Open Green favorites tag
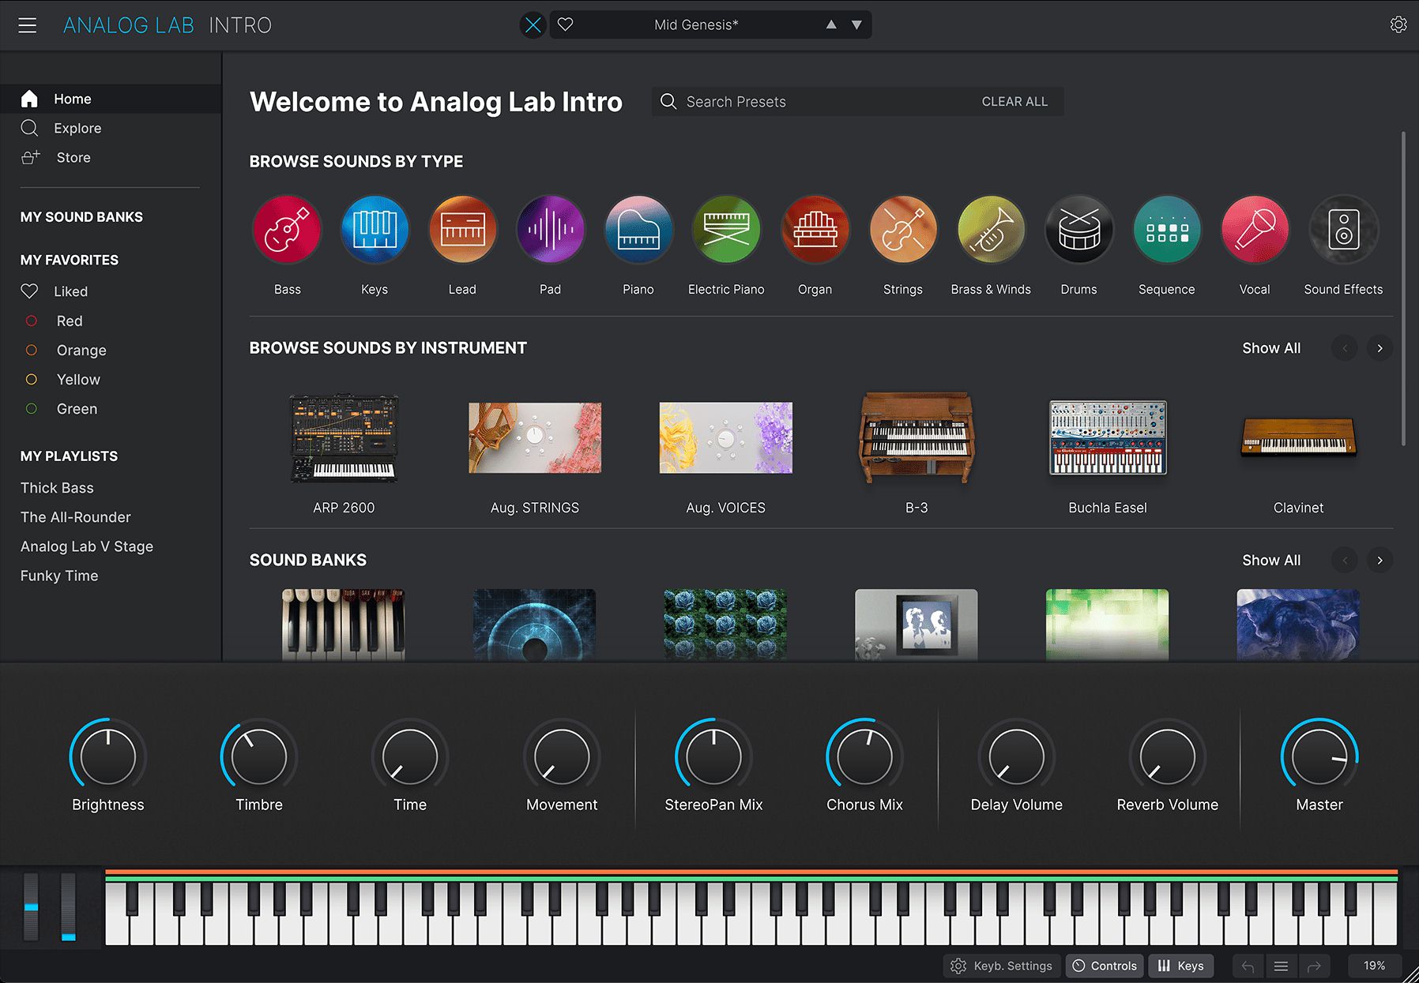The height and width of the screenshot is (983, 1419). pyautogui.click(x=77, y=408)
